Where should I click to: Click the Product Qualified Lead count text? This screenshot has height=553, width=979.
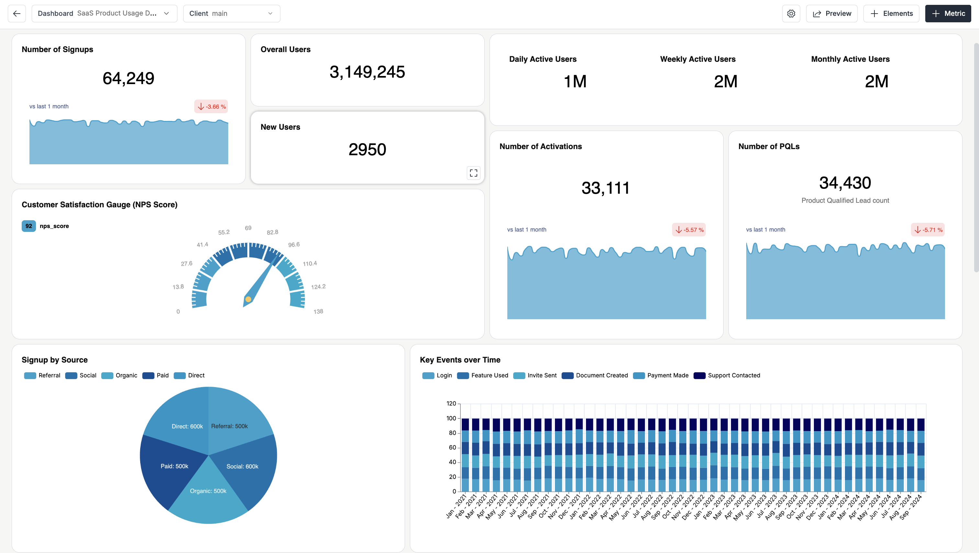click(x=845, y=201)
